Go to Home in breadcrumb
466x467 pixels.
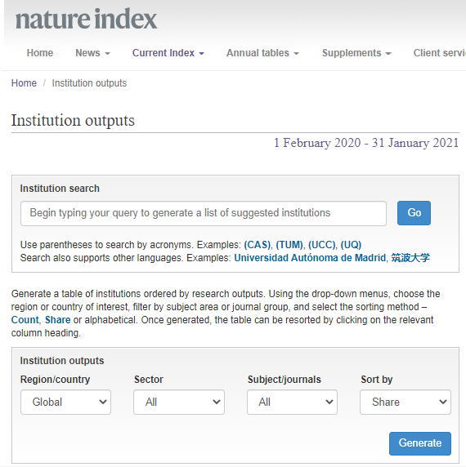click(x=24, y=83)
